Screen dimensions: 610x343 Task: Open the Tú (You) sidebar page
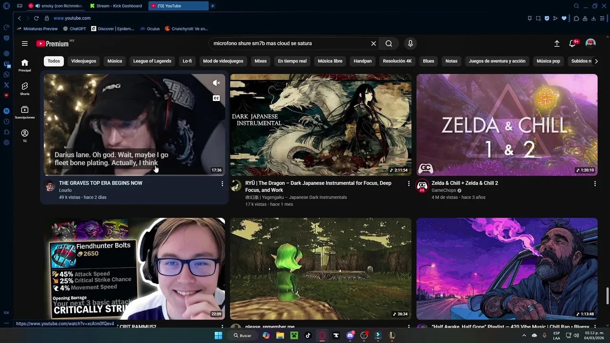pos(25,136)
